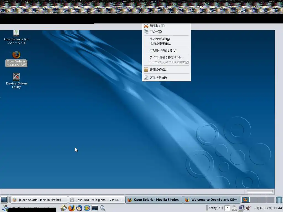Select the Device Driver Utility desktop icon
283x212 pixels.
(x=16, y=81)
